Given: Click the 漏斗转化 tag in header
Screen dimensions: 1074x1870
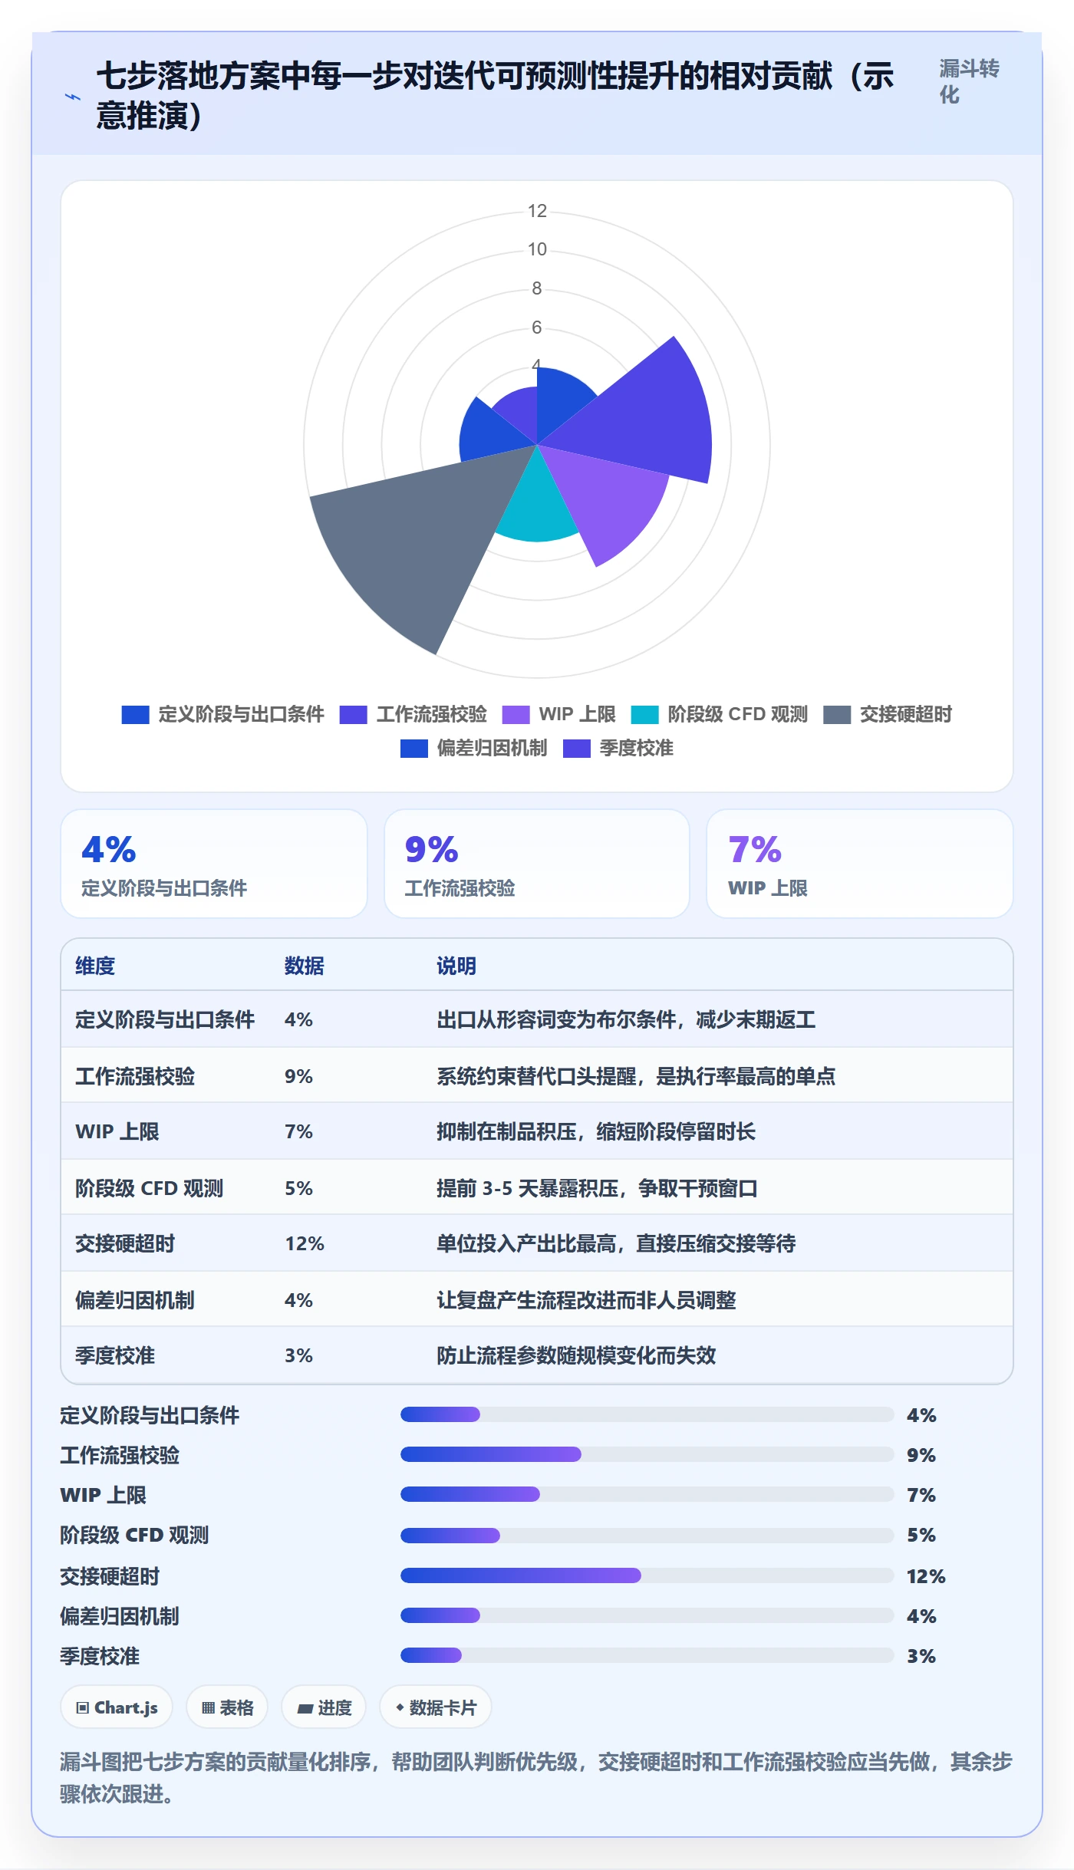Looking at the screenshot, I should tap(970, 82).
